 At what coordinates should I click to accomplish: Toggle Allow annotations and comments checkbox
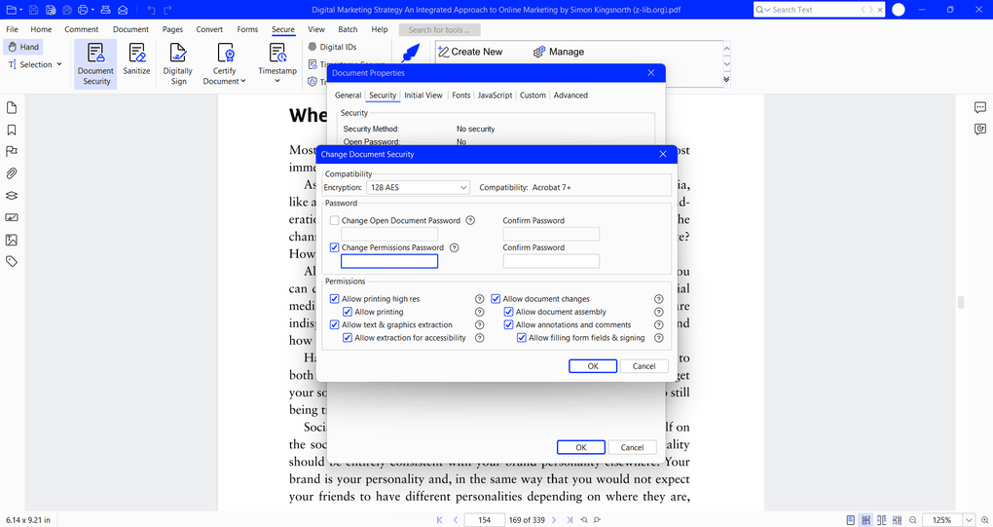point(508,325)
